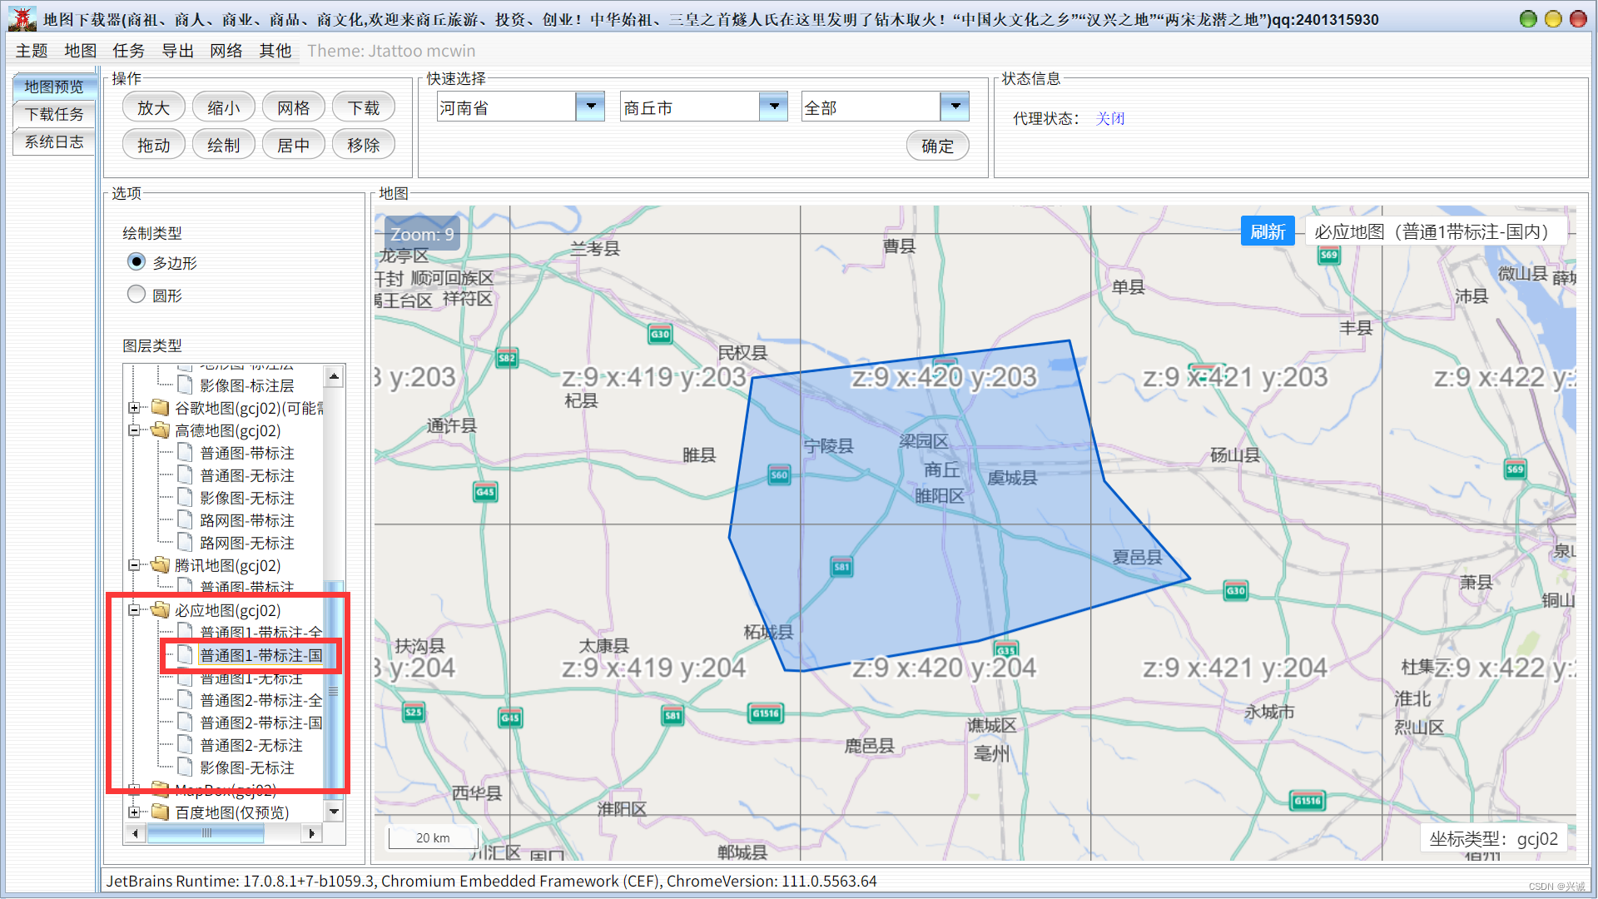Screen dimensions: 1598x899
Task: Click file icon beside 影像图-无标注 under 必应地图
Action: 186,767
